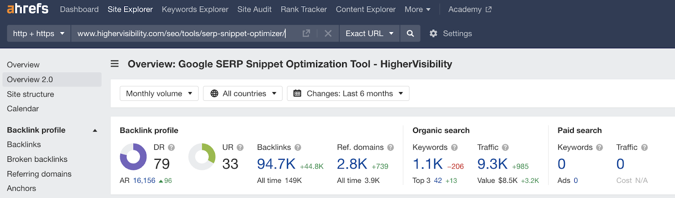Open the Monthly volume dropdown
Viewport: 675px width, 198px height.
click(159, 93)
